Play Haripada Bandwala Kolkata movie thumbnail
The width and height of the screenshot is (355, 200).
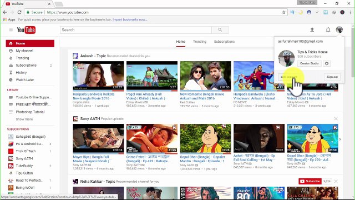98,76
